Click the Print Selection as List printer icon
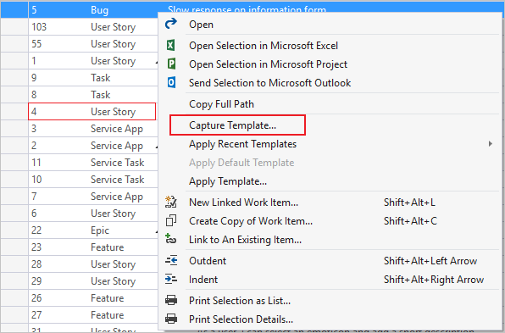The width and height of the screenshot is (505, 333). (x=171, y=300)
